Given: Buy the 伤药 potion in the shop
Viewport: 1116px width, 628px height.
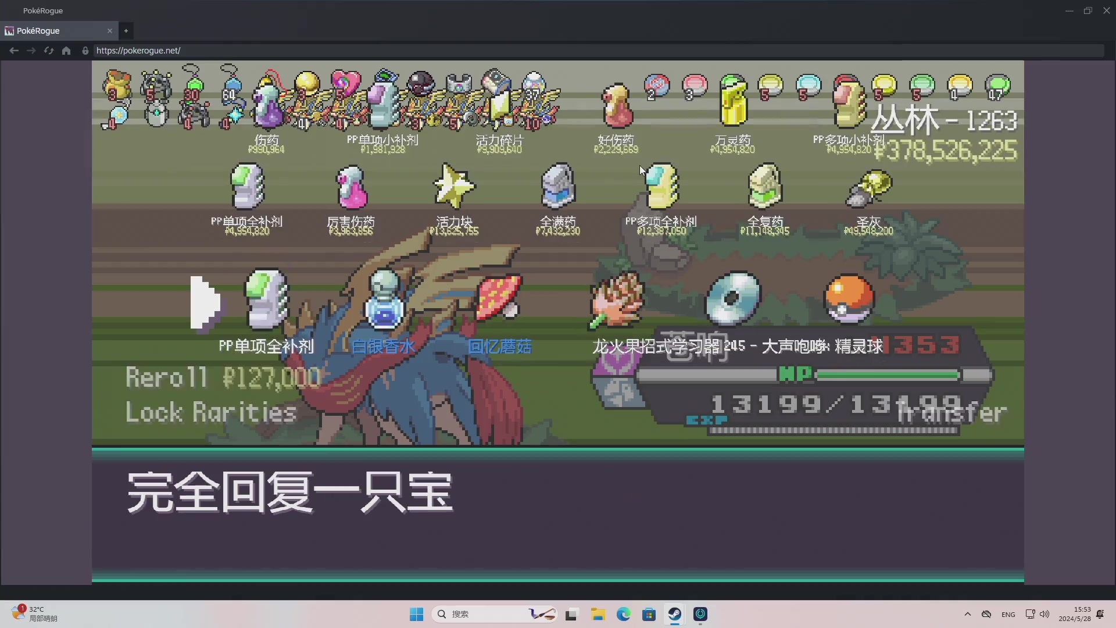Looking at the screenshot, I should tap(267, 106).
